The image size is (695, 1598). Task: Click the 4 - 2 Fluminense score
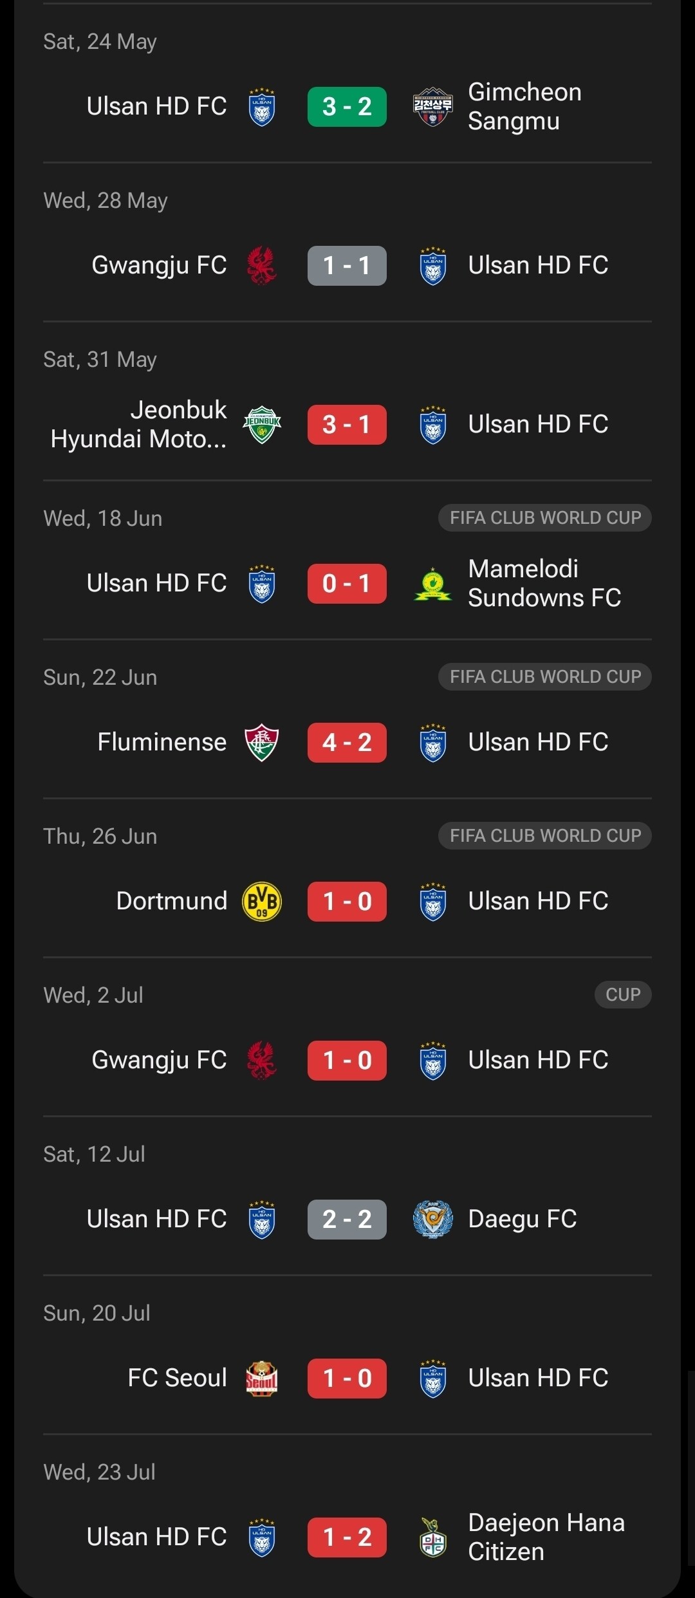(x=347, y=743)
